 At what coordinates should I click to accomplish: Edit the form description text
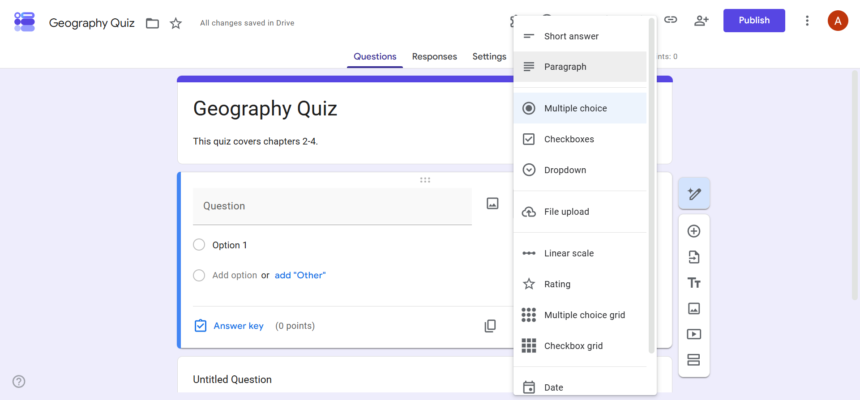click(255, 141)
